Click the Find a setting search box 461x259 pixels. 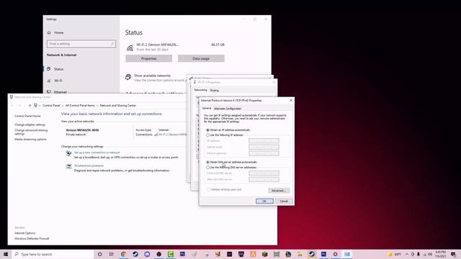(81, 44)
